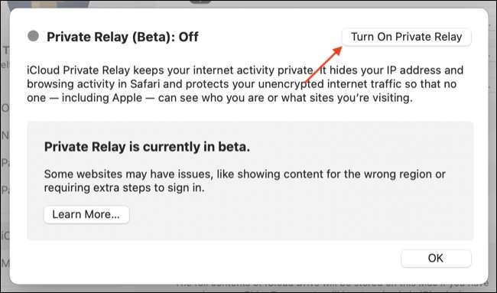Click the word "Off" in the status title
The height and width of the screenshot is (293, 497).
click(x=189, y=37)
